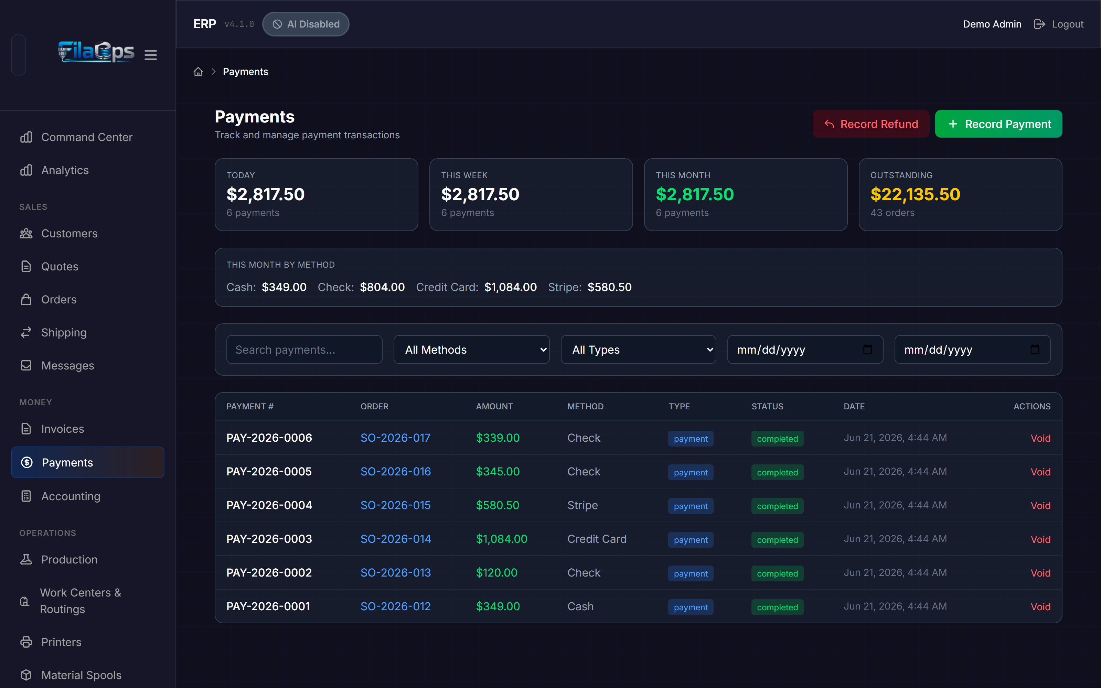Open Material Spools in the sidebar
This screenshot has width=1101, height=688.
pyautogui.click(x=87, y=675)
